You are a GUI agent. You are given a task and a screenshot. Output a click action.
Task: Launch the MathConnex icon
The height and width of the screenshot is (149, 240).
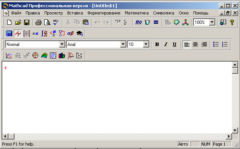click(185, 22)
